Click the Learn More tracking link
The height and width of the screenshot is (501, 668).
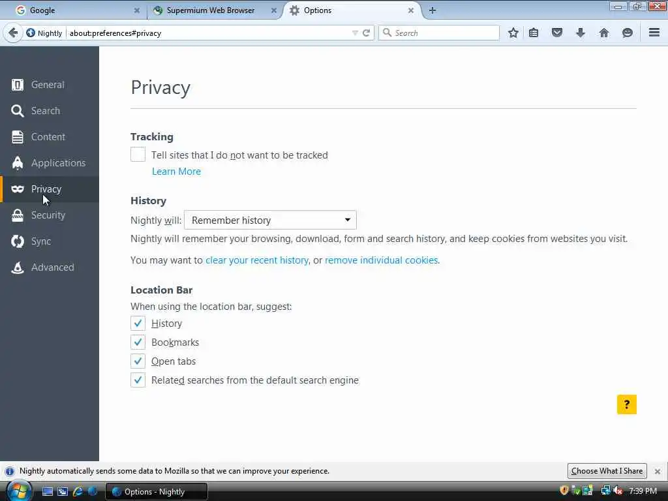[176, 172]
